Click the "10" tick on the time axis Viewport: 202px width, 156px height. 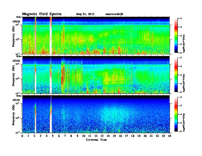[84, 136]
